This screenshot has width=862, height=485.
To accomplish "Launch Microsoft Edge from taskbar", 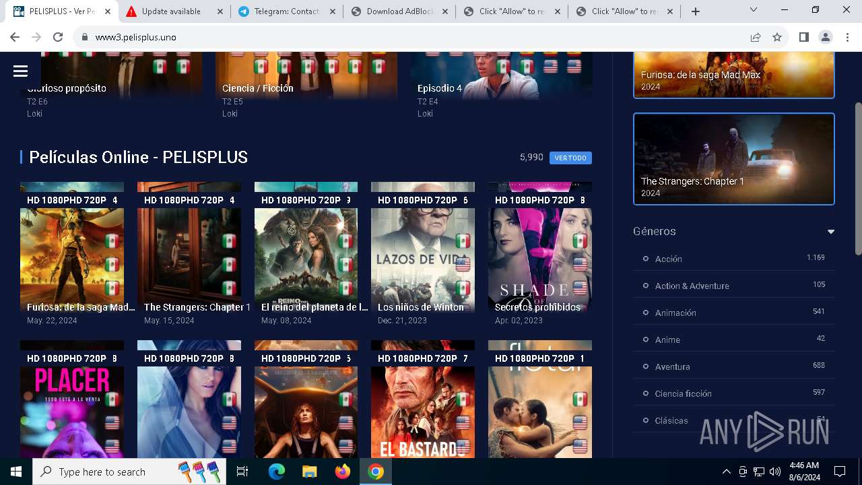I will coord(277,472).
